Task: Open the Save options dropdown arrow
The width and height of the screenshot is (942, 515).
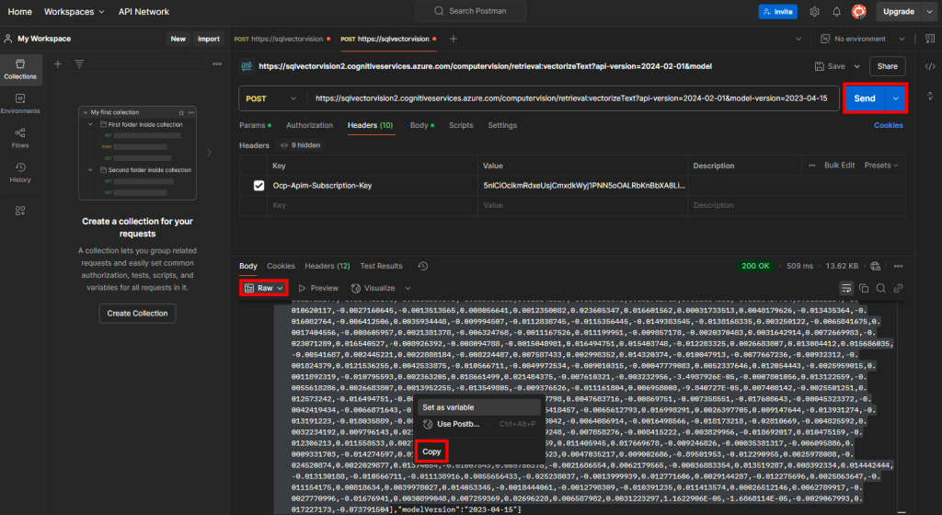Action: coord(856,66)
